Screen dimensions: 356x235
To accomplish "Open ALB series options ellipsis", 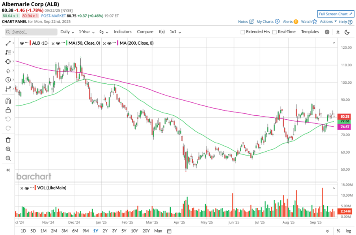I will click(x=27, y=43).
